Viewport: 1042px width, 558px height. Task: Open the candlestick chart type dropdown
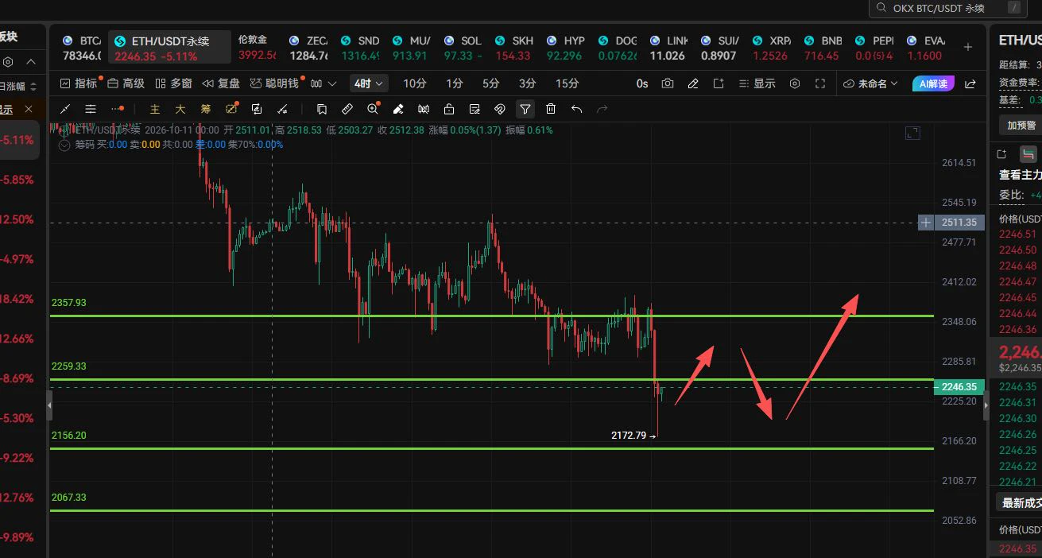[x=323, y=83]
